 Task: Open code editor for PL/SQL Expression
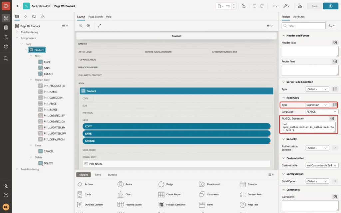point(332,118)
